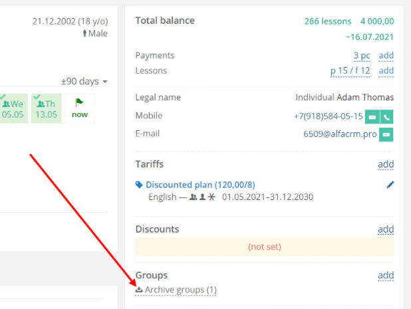
Task: Add a new discount
Action: (x=386, y=229)
